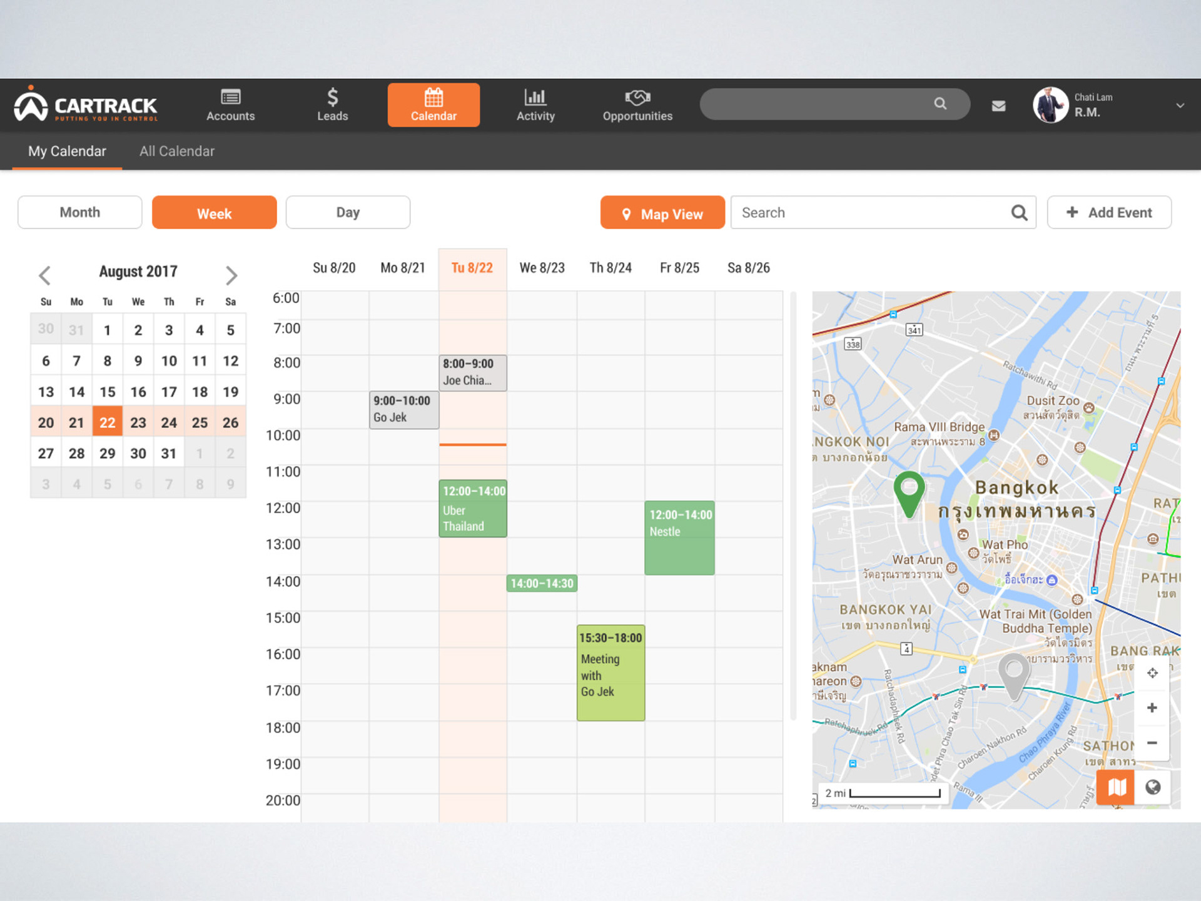The width and height of the screenshot is (1201, 901).
Task: Switch to Month view
Action: 80,212
